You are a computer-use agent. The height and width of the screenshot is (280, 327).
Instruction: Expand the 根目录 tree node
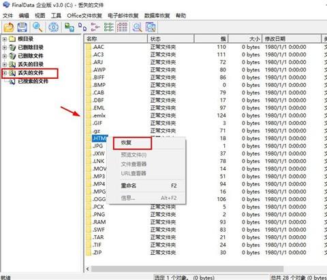click(4, 39)
